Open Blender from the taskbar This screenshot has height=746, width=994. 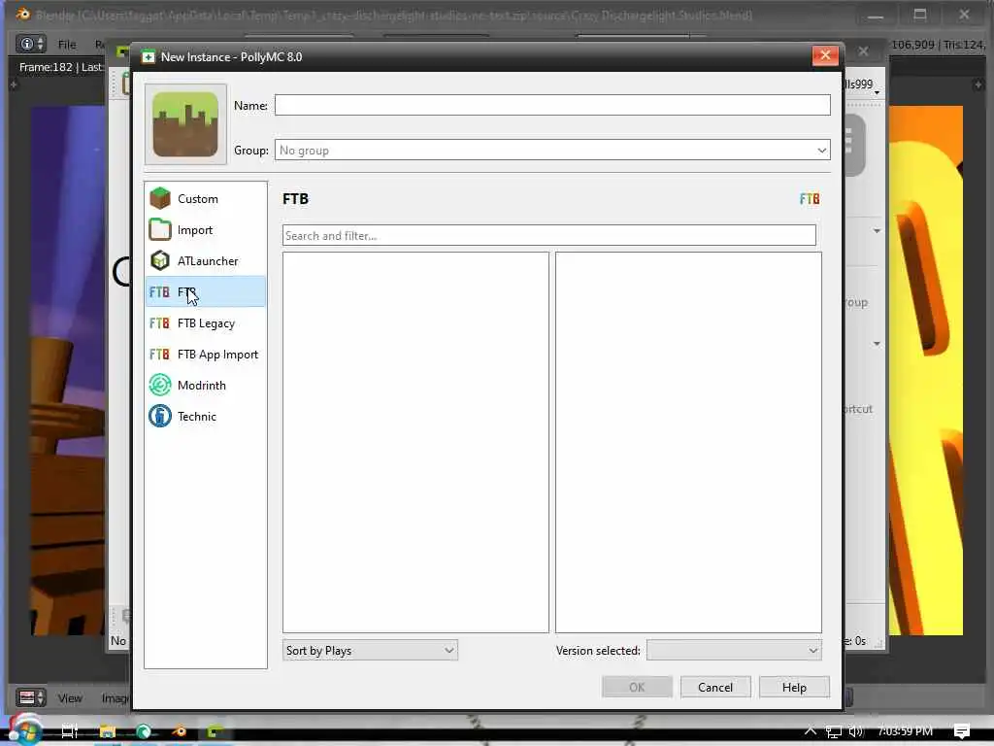point(180,731)
